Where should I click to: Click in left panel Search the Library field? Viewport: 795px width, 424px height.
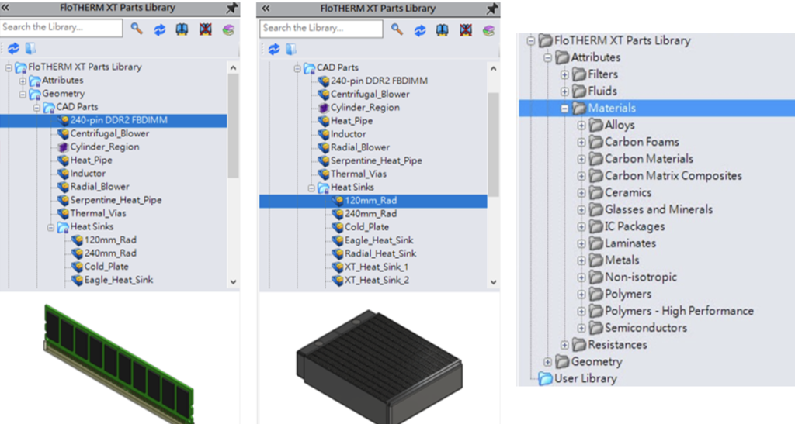61,27
